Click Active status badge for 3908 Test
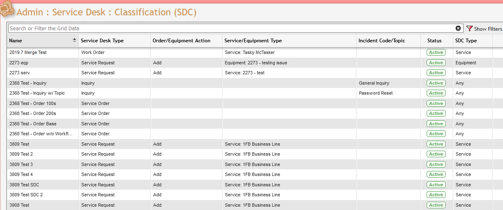503x210 pixels. point(436,205)
